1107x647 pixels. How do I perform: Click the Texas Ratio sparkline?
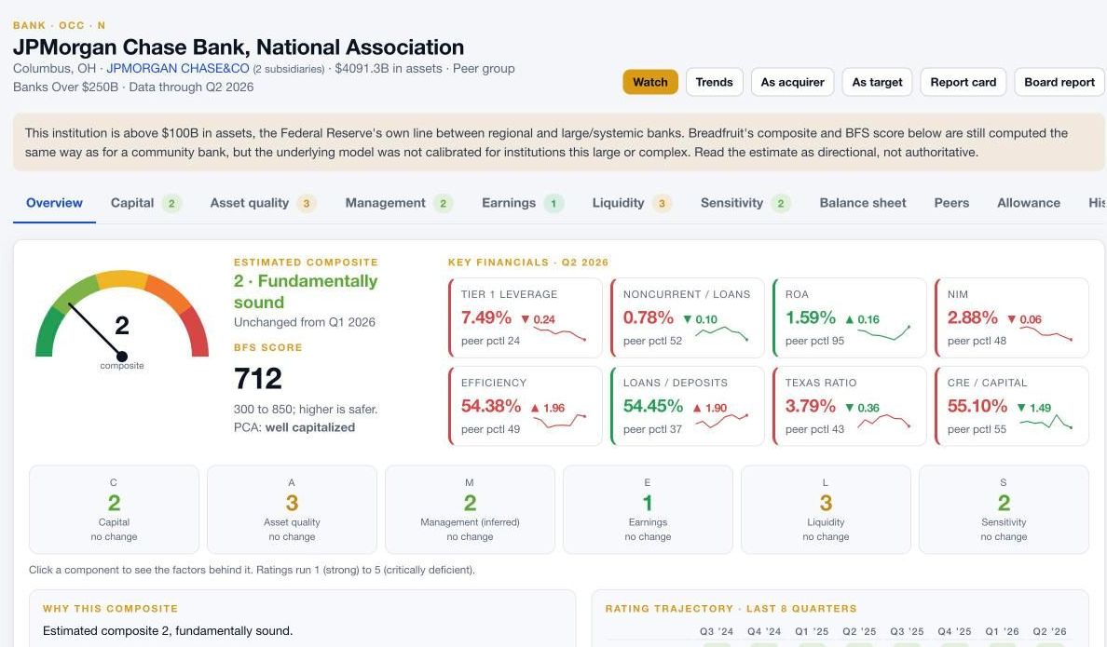tap(884, 421)
